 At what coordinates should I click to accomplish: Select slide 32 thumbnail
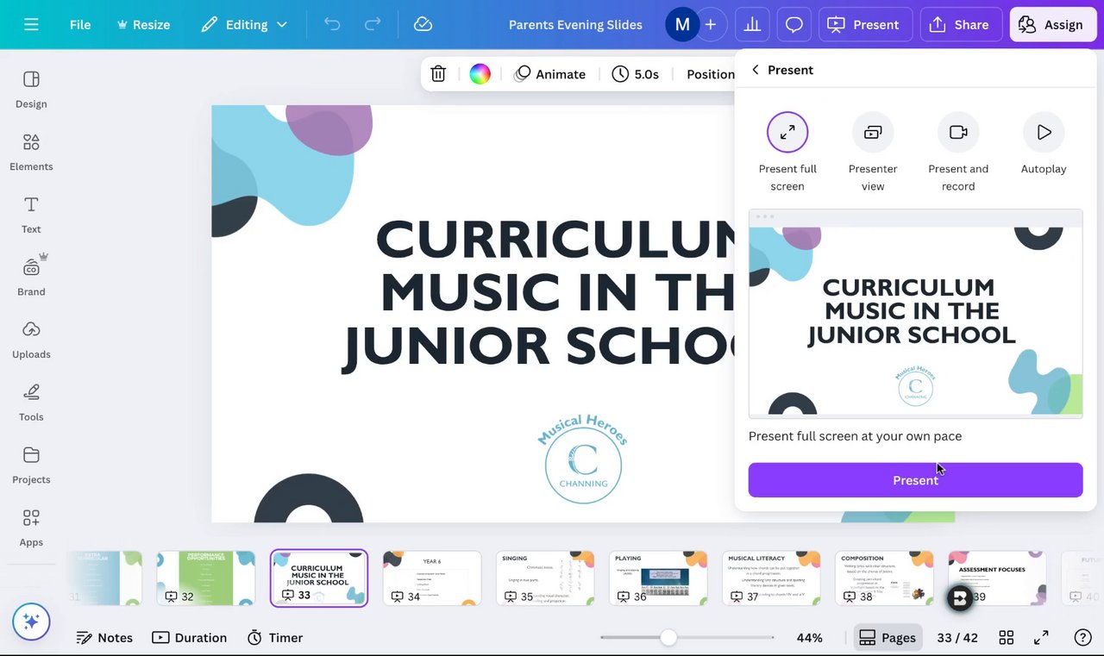click(205, 578)
